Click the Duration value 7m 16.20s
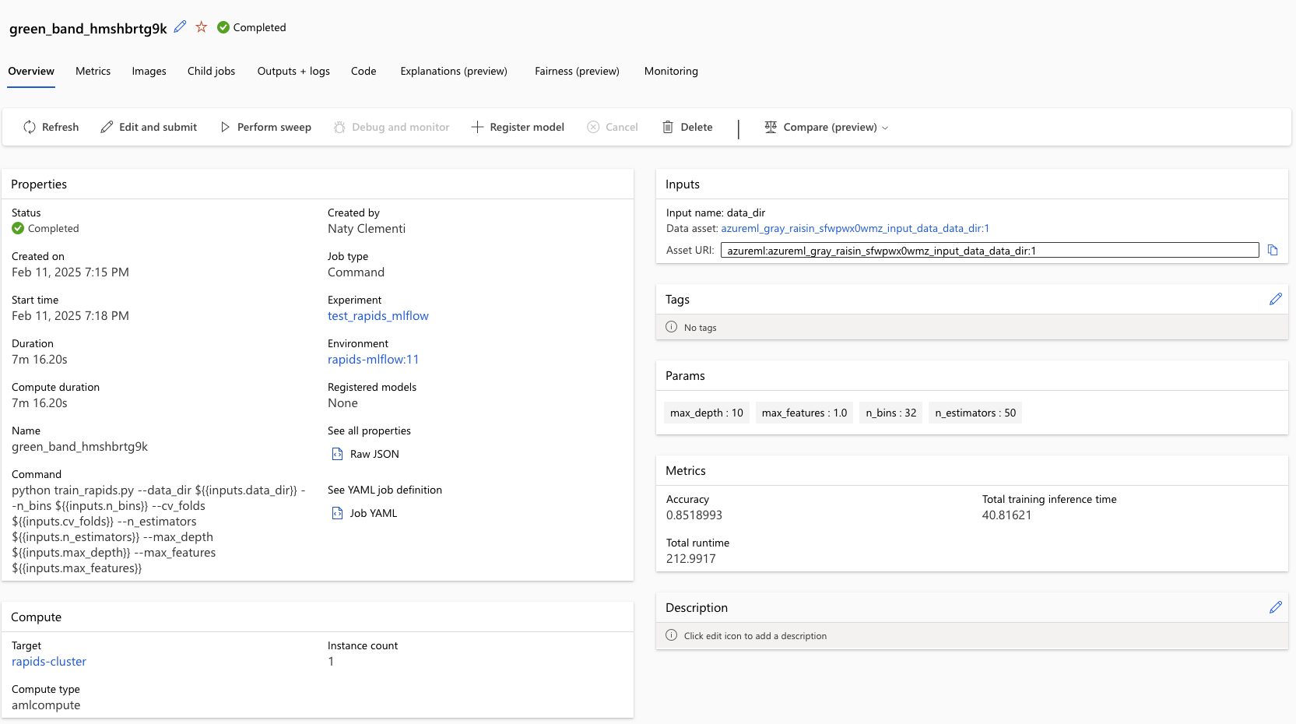 [x=40, y=359]
